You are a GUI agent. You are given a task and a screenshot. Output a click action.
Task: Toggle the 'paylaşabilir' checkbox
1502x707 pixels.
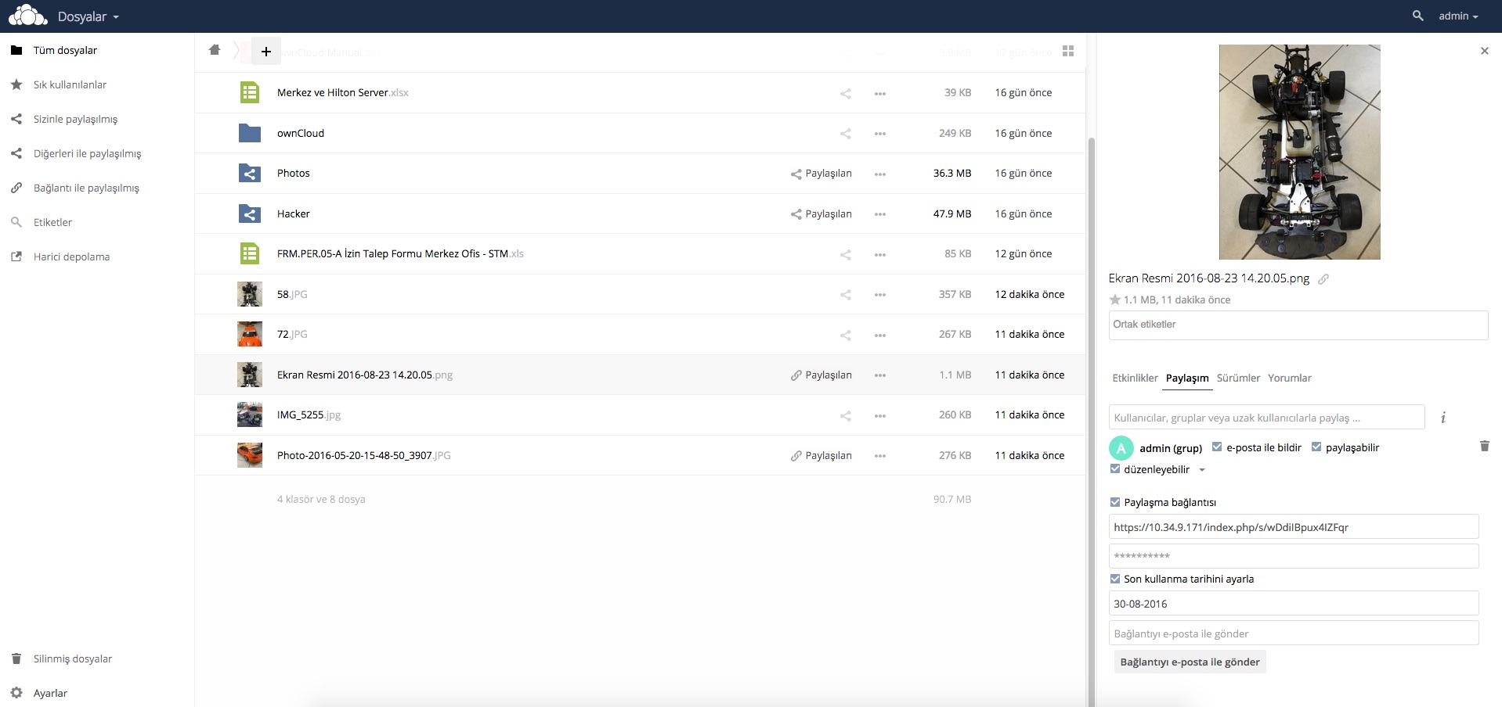coord(1316,447)
